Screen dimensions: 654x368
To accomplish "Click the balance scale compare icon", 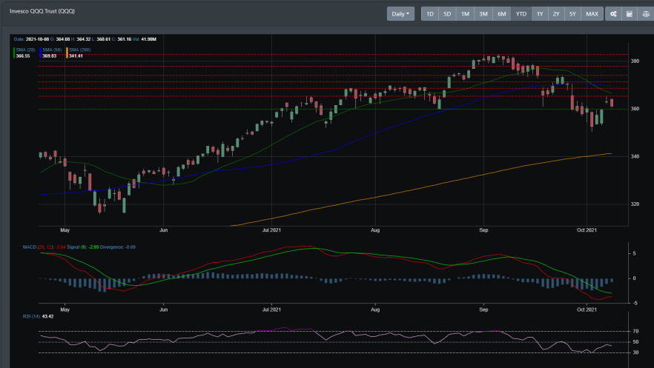I will point(646,14).
